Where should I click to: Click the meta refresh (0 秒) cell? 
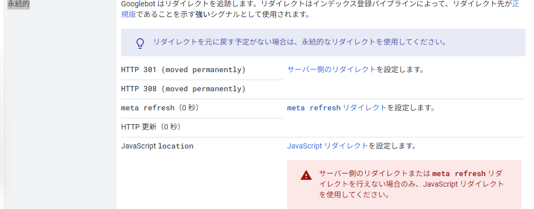202,108
